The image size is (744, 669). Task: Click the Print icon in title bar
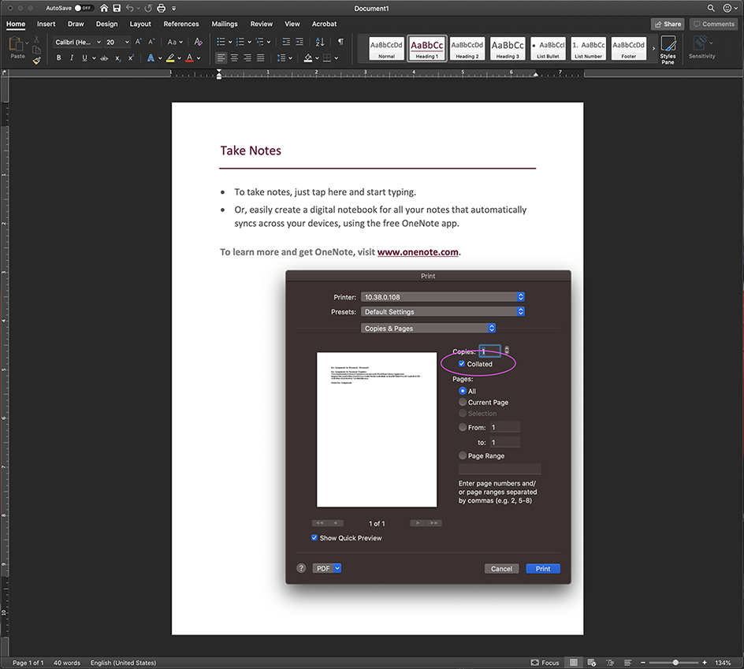[162, 8]
